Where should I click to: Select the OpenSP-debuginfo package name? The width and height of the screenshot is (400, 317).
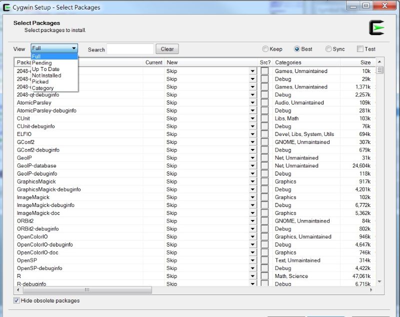coord(39,268)
